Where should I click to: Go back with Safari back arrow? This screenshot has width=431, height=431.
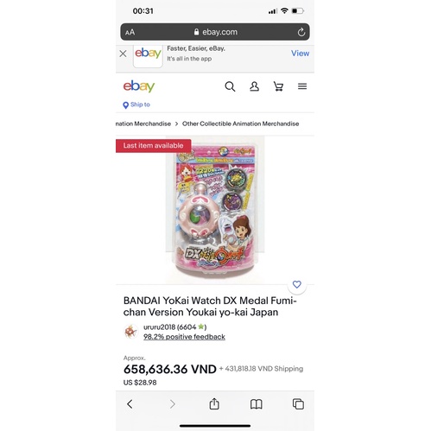point(130,404)
